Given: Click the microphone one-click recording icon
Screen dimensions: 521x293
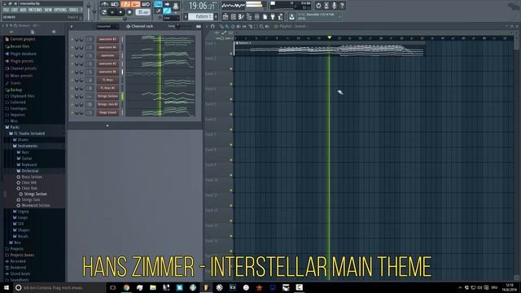Looking at the screenshot, I should [x=335, y=6].
